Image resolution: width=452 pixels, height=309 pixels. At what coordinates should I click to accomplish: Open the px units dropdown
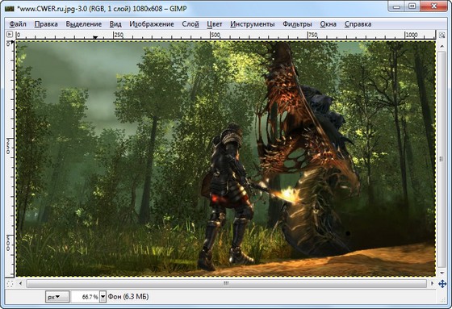click(57, 297)
